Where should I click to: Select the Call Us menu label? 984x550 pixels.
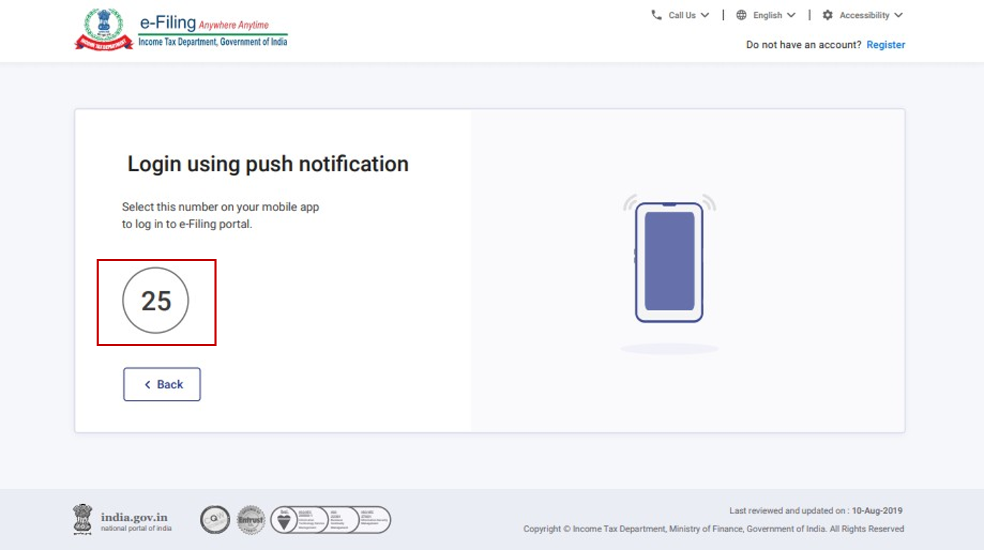pos(682,15)
